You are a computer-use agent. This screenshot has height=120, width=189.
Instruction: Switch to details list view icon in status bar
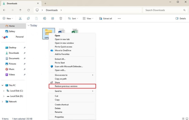pyautogui.click(x=183, y=119)
